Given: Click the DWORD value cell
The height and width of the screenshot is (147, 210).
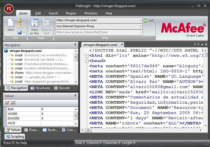Looking at the screenshot, I should click(57, 119).
